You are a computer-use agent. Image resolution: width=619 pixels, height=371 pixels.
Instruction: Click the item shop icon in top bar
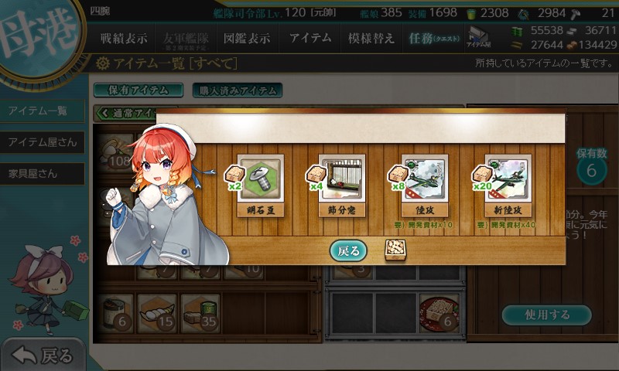478,37
